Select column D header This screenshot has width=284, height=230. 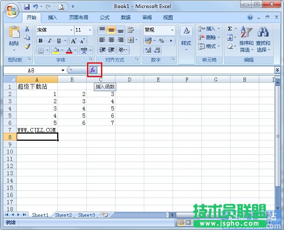[129, 80]
